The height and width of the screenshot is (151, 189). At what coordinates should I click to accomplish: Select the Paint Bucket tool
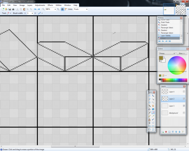click(x=150, y=109)
